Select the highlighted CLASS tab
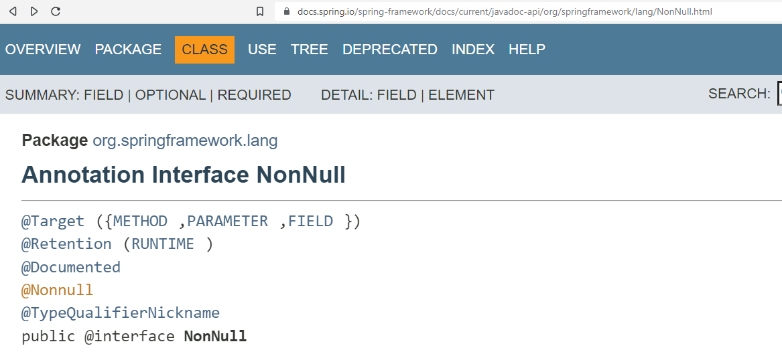 point(204,50)
